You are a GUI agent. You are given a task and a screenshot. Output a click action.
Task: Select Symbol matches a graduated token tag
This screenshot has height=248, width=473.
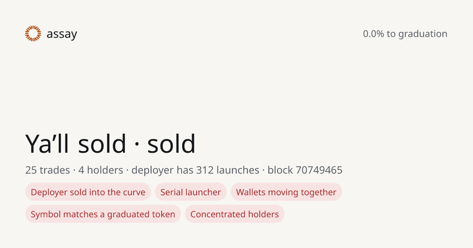coord(103,214)
